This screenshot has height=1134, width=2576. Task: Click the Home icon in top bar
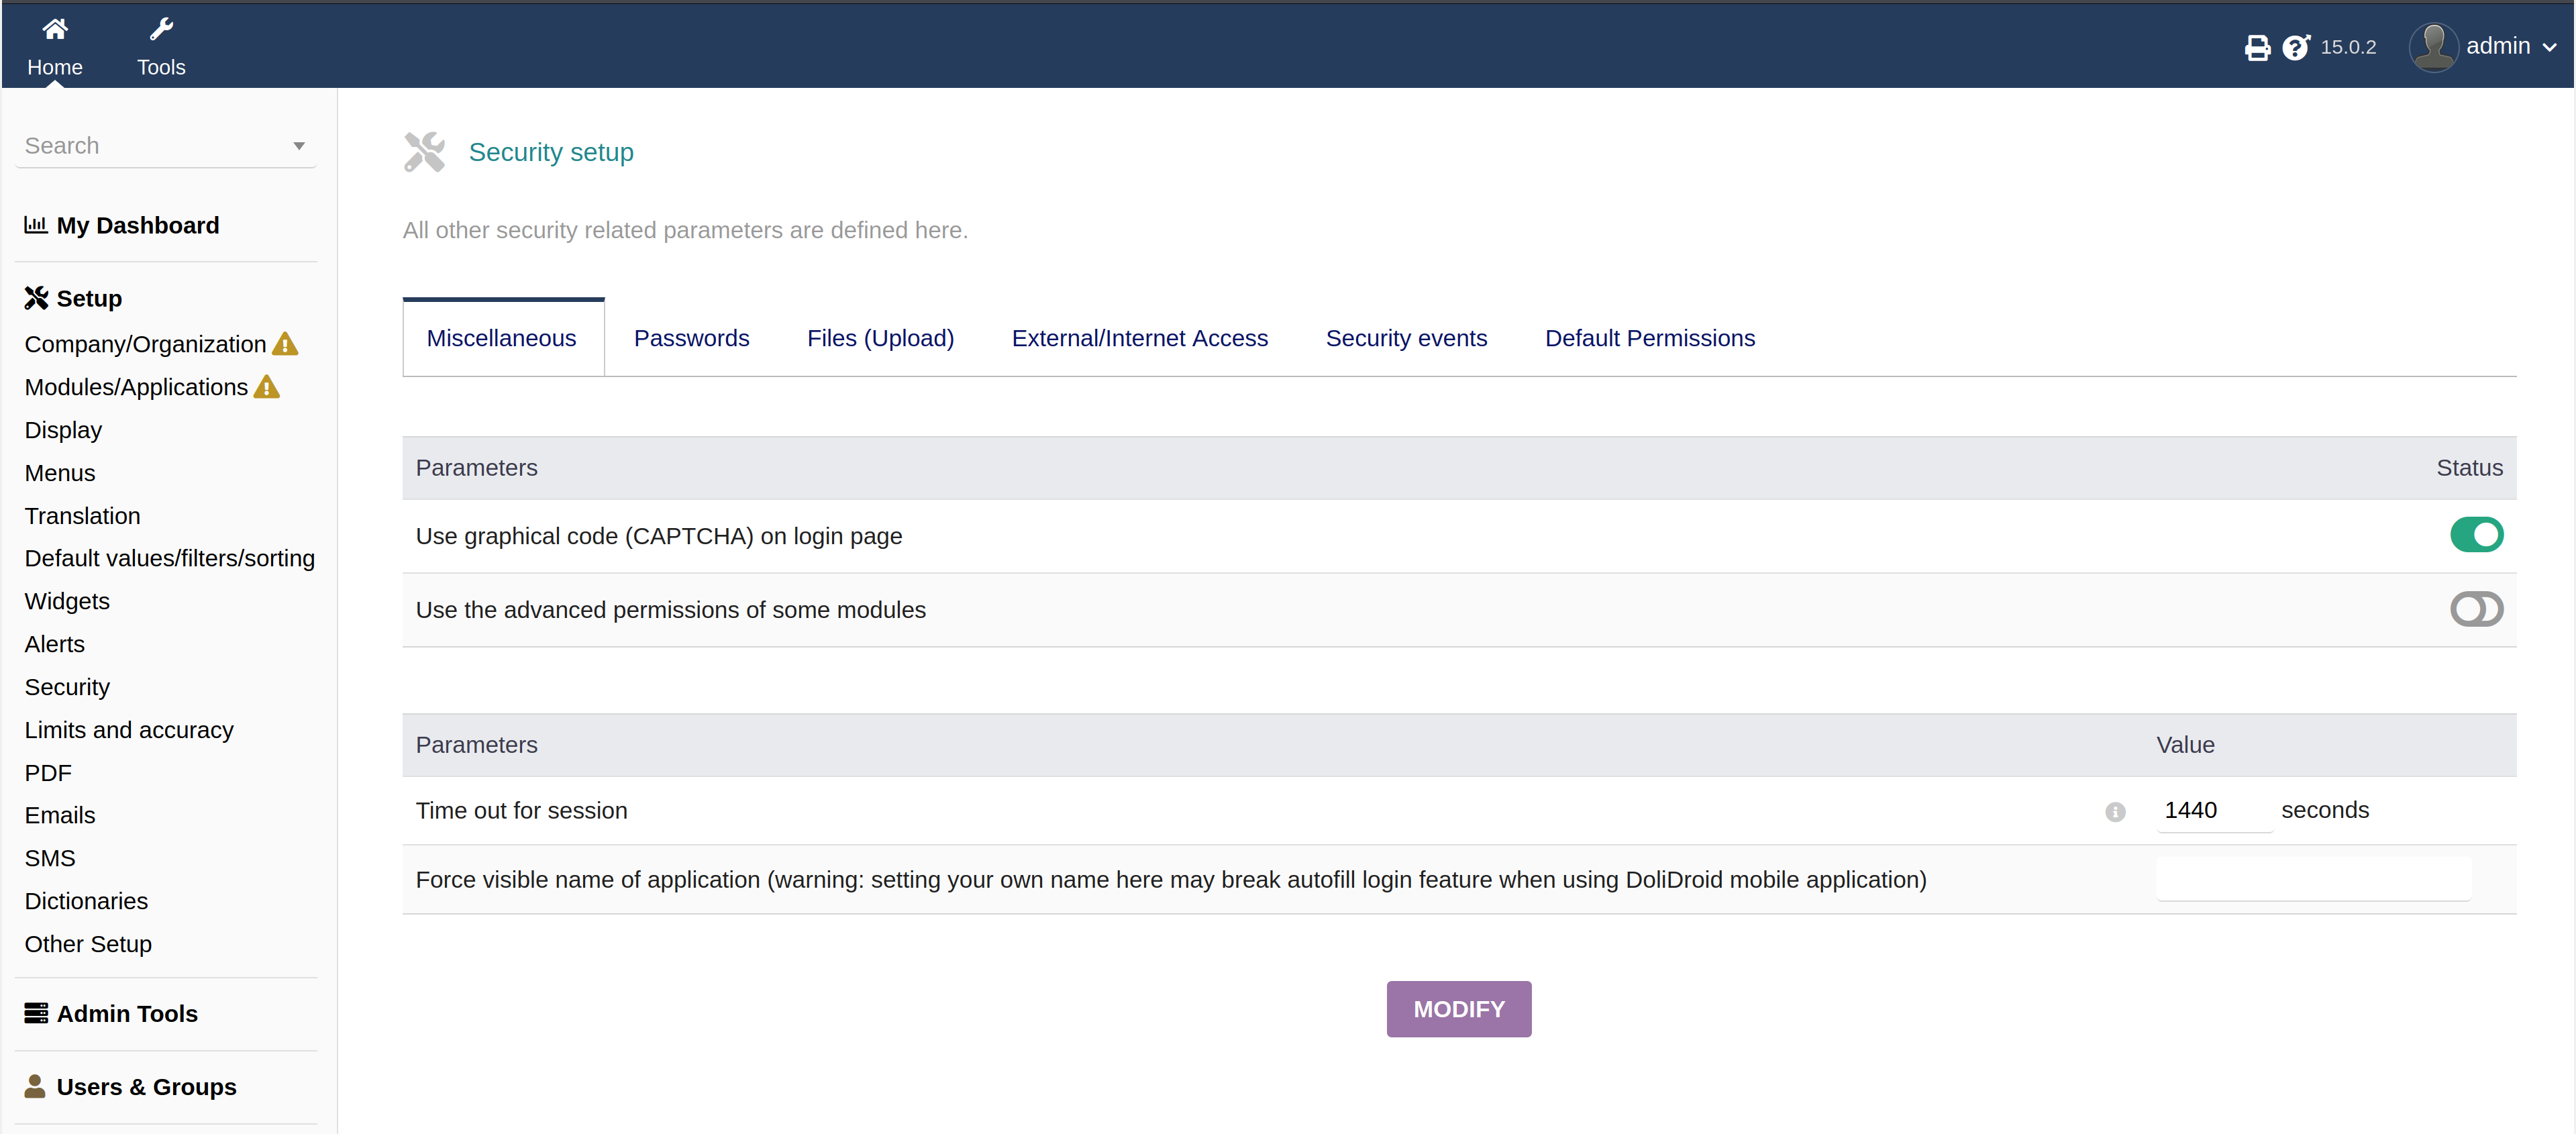[55, 30]
